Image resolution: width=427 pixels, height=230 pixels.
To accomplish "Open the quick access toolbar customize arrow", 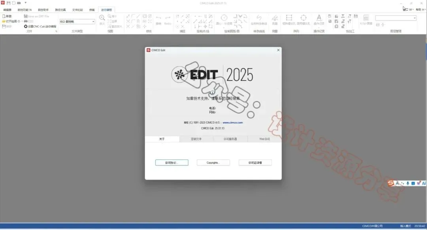I will coord(25,3).
